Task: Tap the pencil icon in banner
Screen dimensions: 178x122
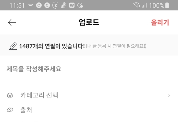Action: (x=13, y=46)
